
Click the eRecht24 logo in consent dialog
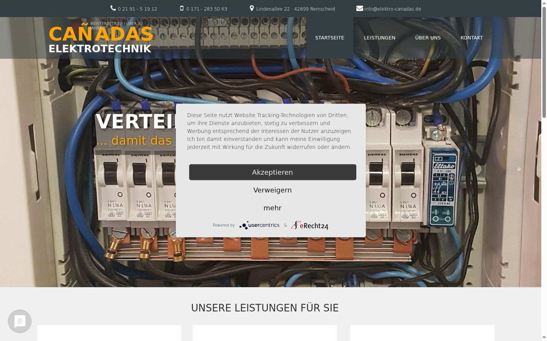click(310, 225)
